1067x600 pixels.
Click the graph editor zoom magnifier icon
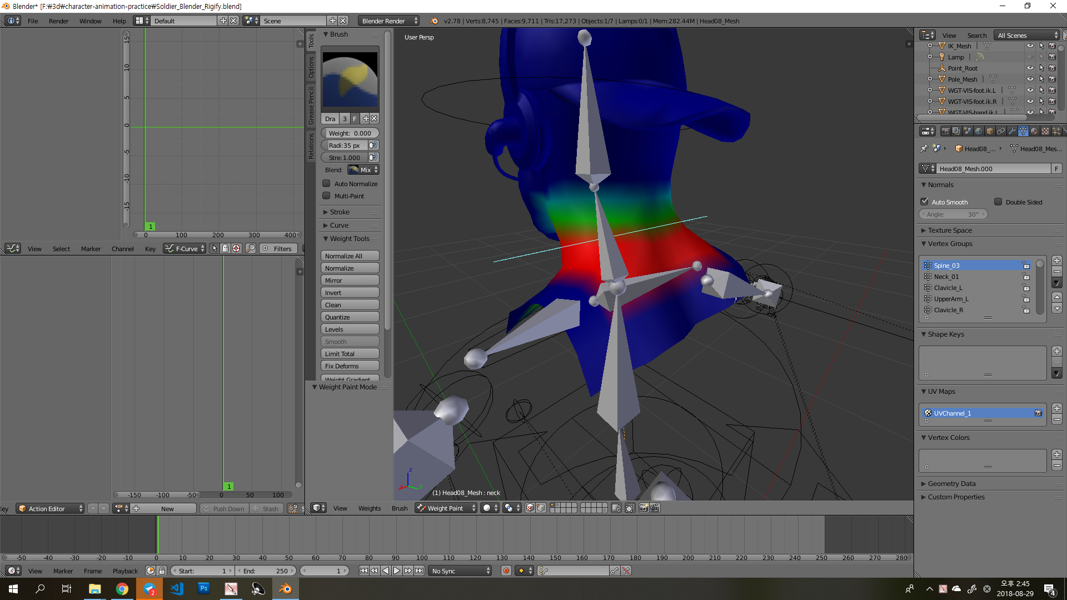pos(251,248)
